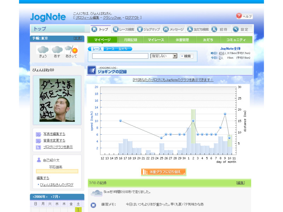The image size is (283, 212).
Task: Click the 背景を変更する link text
Action: (54, 141)
